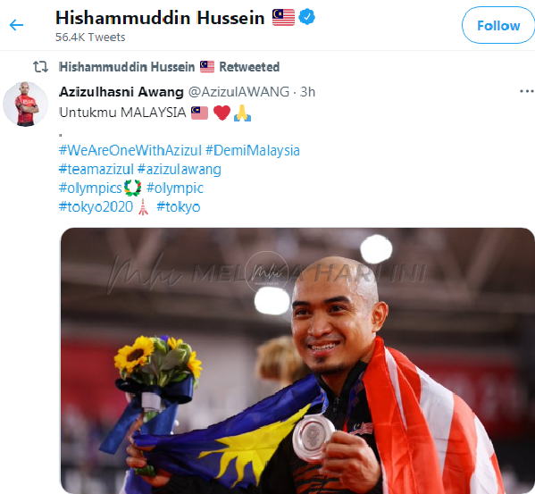Image resolution: width=535 pixels, height=494 pixels.
Task: Open the @AzizulAWANG handle
Action: [x=238, y=92]
